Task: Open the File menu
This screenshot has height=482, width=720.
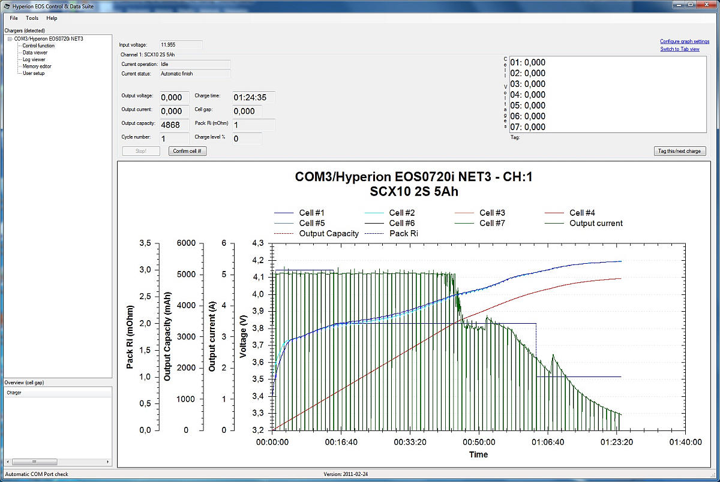Action: click(14, 18)
